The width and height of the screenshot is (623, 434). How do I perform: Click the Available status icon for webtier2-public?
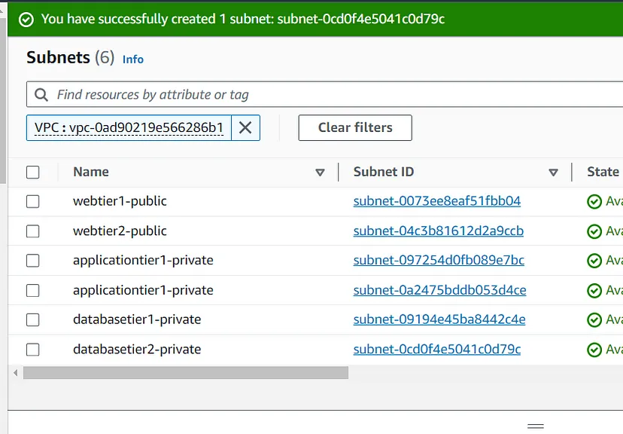tap(594, 231)
